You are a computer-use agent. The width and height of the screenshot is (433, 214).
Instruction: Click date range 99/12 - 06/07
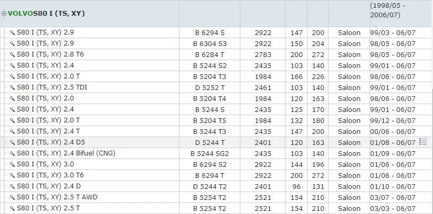pyautogui.click(x=393, y=121)
